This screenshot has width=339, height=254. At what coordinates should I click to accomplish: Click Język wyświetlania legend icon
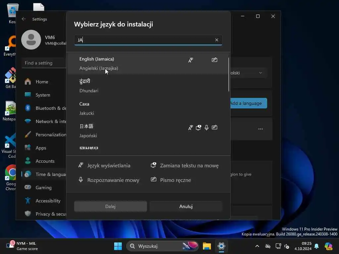pos(81,165)
